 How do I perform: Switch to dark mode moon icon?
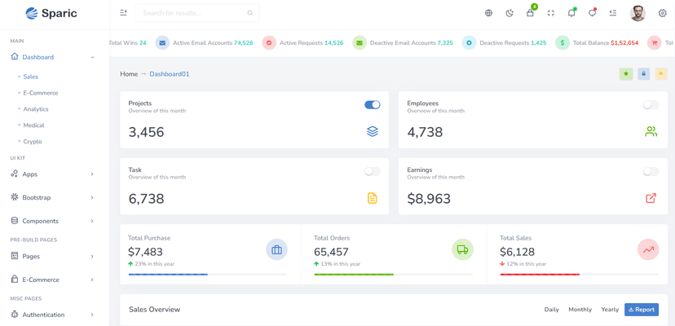pyautogui.click(x=510, y=13)
